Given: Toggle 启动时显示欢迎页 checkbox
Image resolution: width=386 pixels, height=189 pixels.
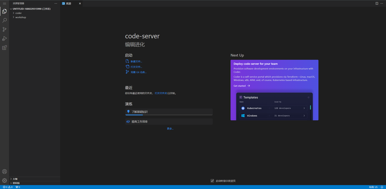Looking at the screenshot, I should tap(212, 181).
